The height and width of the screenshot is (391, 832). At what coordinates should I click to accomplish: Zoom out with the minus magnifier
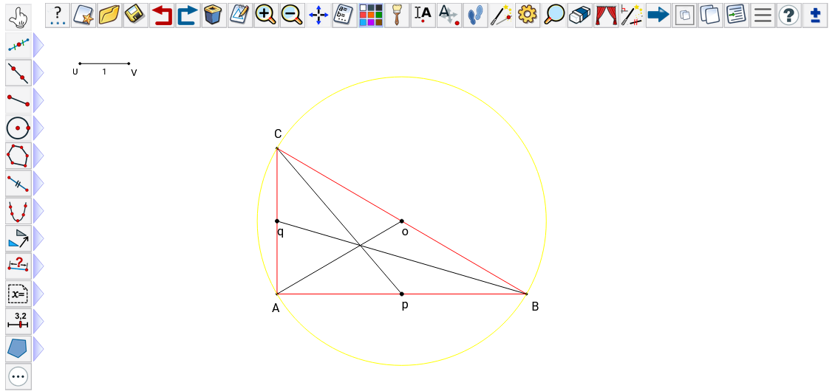pyautogui.click(x=293, y=15)
